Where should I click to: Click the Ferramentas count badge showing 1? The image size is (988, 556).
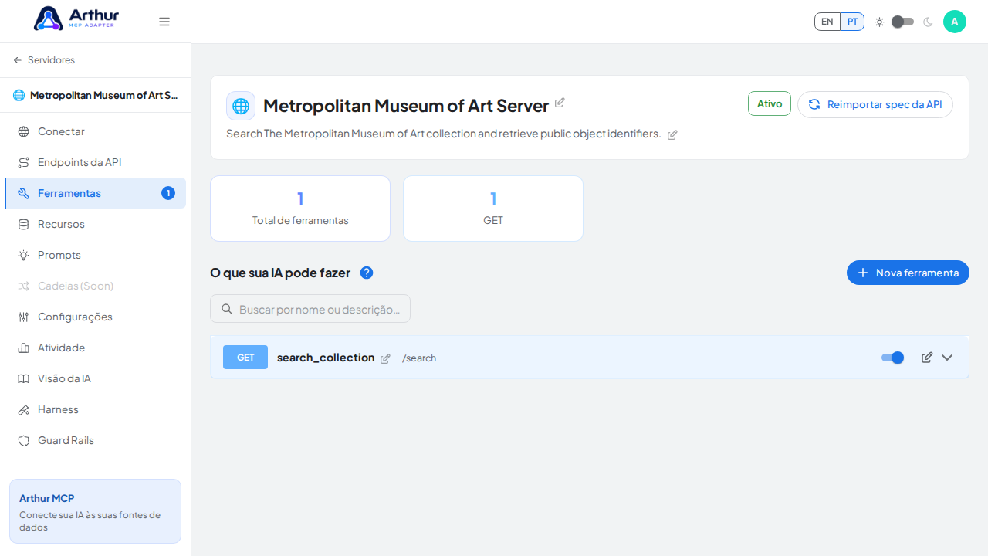168,193
